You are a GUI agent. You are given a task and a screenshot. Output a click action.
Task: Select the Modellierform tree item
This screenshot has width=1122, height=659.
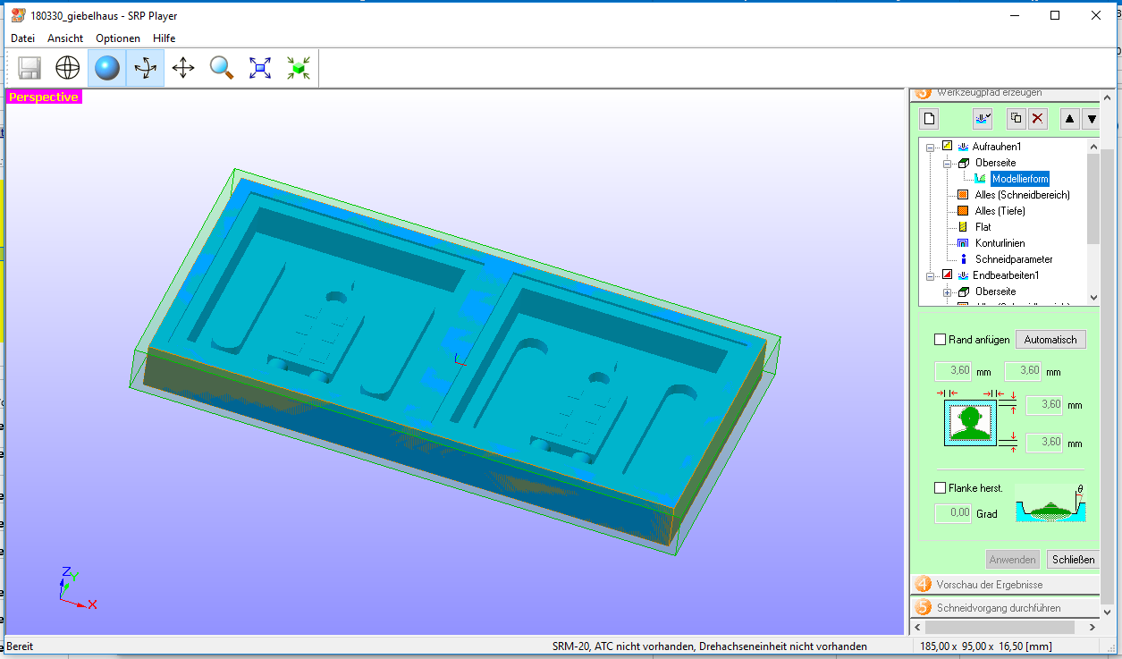1019,179
